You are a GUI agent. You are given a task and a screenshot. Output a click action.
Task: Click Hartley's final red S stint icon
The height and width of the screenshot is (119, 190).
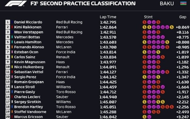tap(171, 107)
